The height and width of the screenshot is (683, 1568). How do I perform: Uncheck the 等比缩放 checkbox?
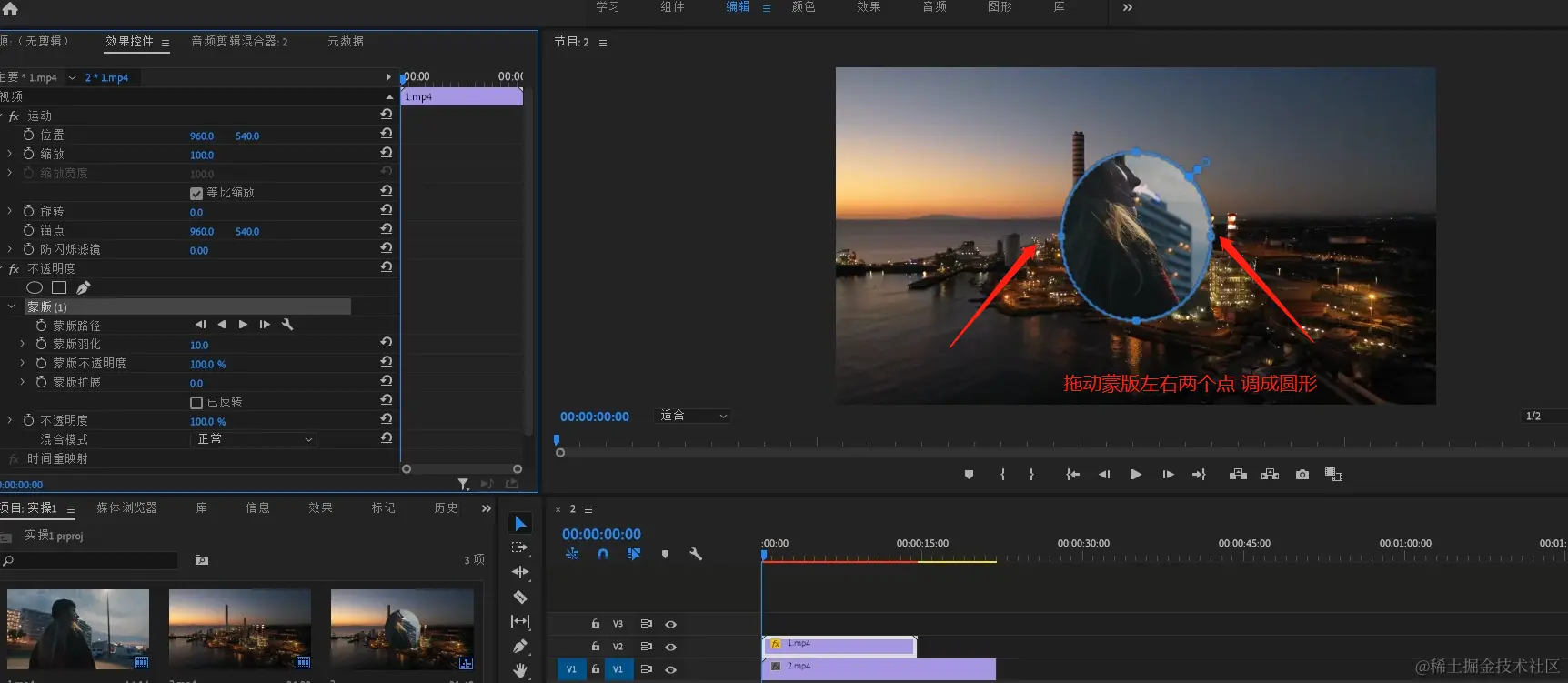click(196, 193)
